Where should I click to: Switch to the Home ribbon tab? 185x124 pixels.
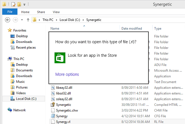pos(25,12)
